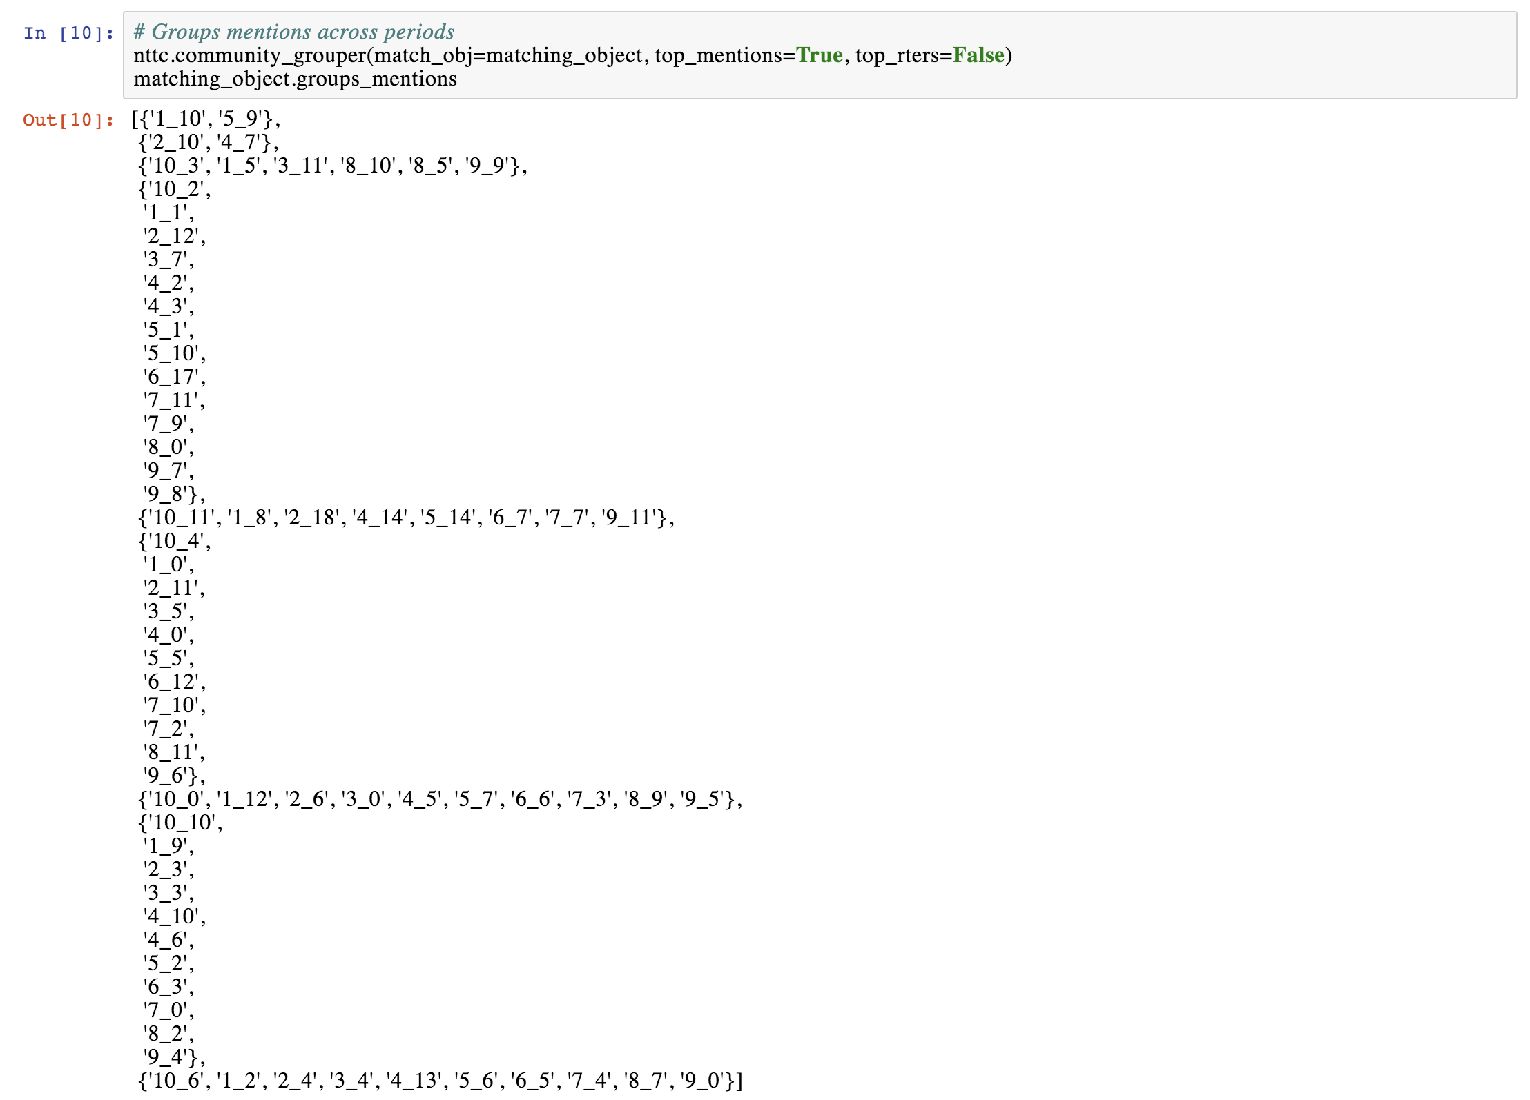
Task: Click the 'False' keyword in the code
Action: [x=978, y=55]
